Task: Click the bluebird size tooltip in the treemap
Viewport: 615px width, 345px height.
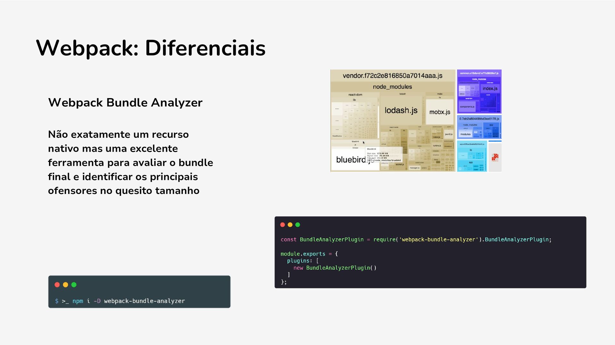Action: click(x=384, y=155)
